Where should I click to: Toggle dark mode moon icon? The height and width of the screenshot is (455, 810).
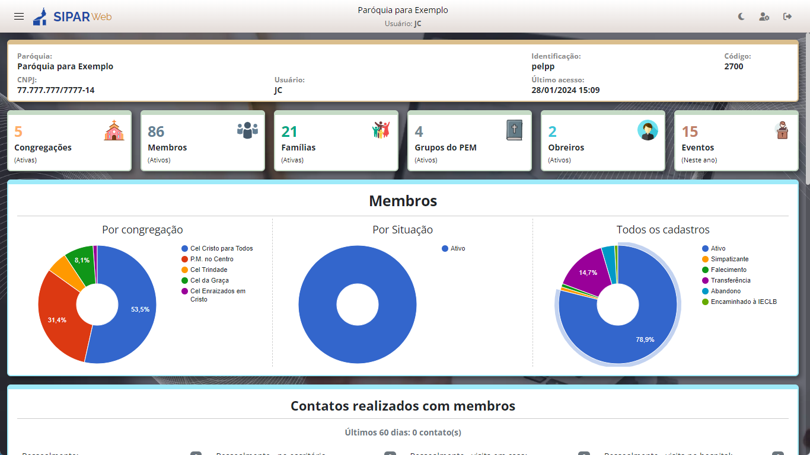741,17
